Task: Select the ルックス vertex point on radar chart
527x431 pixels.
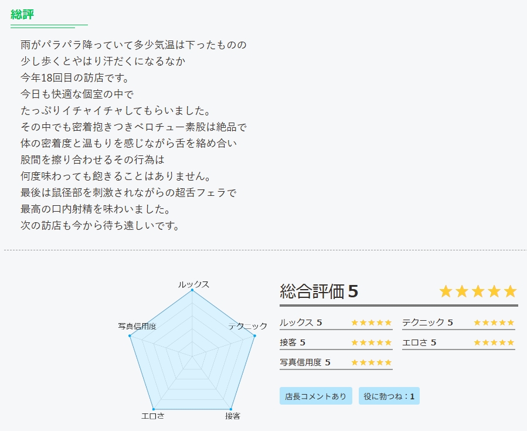Action: tap(192, 290)
